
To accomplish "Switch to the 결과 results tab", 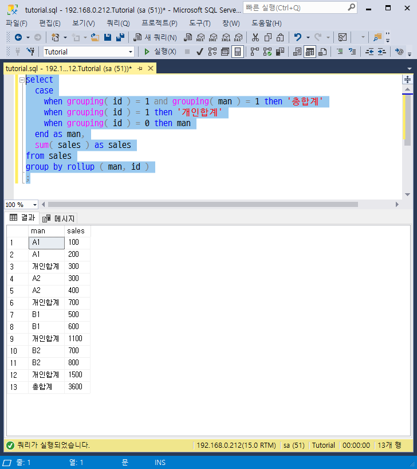I will (x=22, y=217).
